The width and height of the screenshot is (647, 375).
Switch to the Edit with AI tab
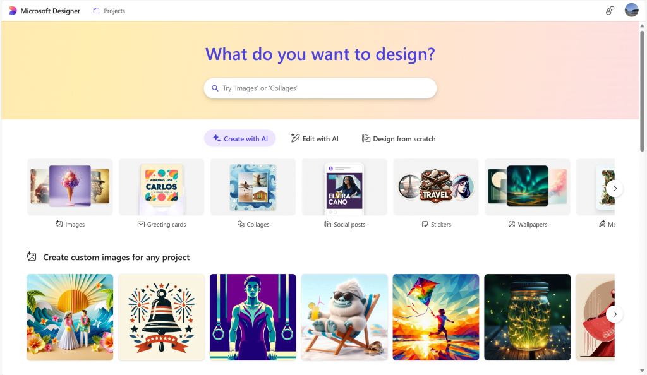[x=315, y=138]
